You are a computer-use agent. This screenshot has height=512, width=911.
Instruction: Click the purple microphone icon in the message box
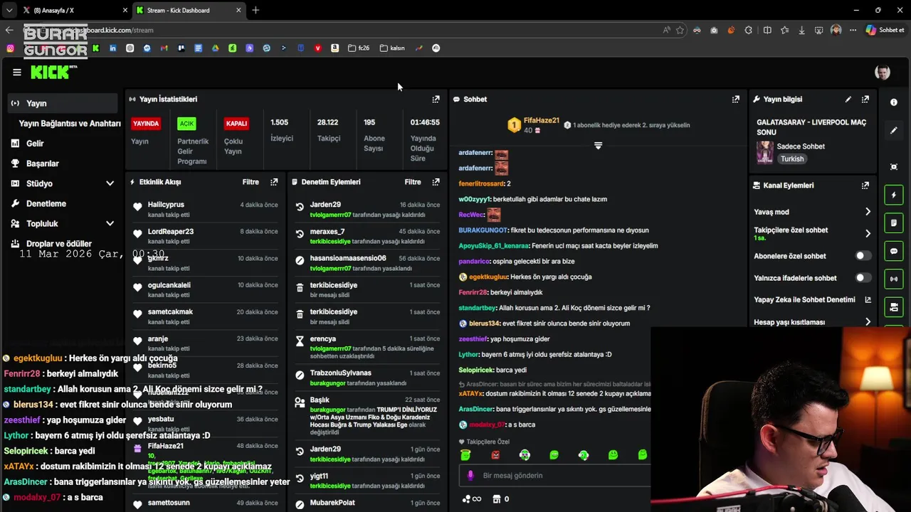(470, 476)
